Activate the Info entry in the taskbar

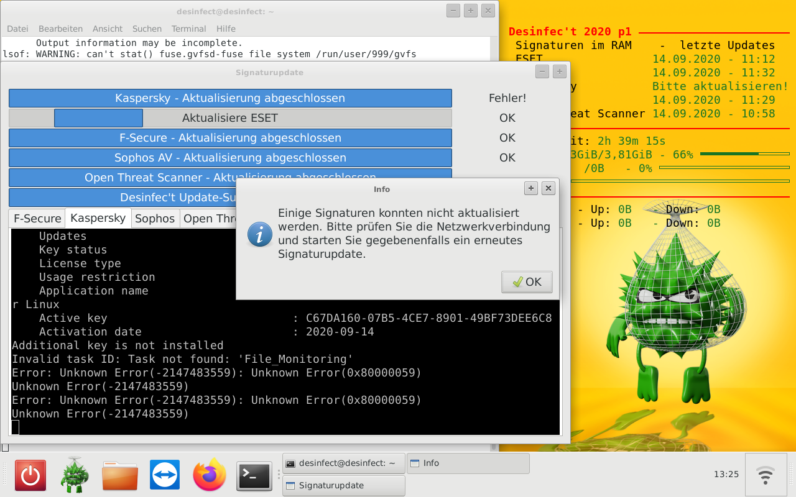[468, 463]
